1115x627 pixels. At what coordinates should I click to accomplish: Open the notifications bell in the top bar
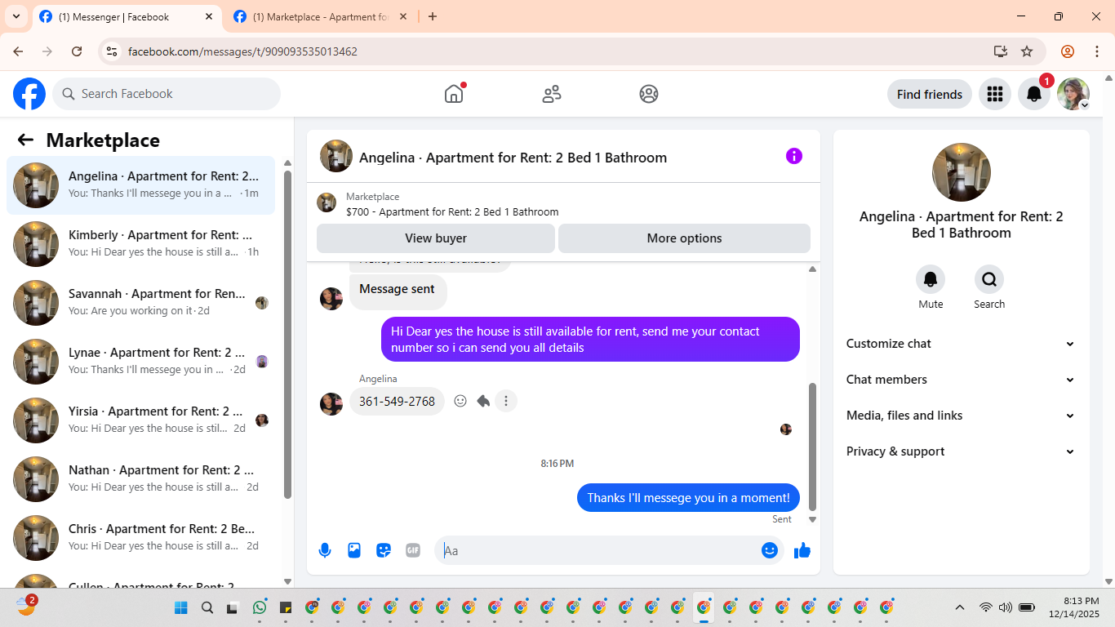click(x=1033, y=94)
